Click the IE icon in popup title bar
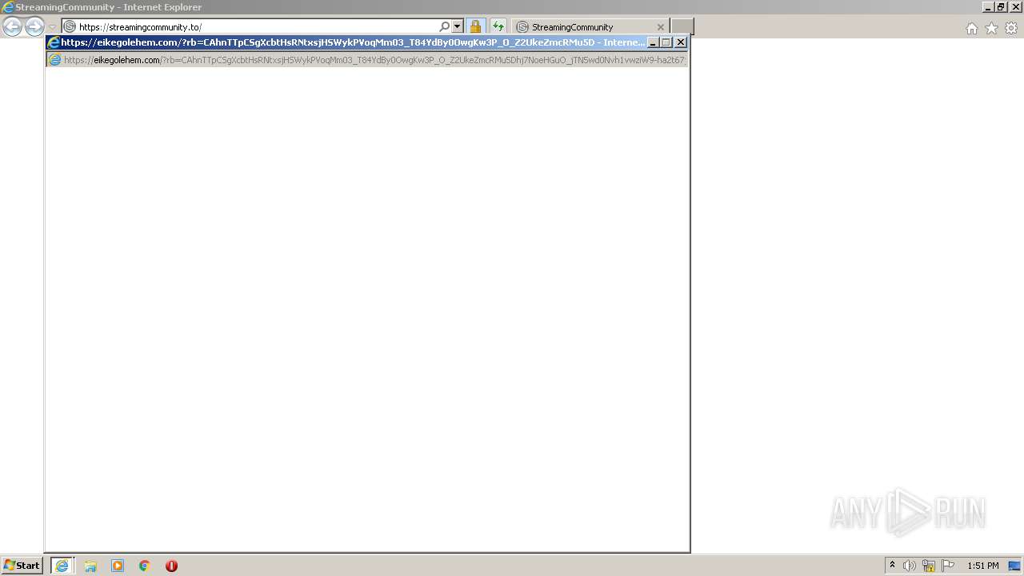Screen dimensions: 1024x576 tap(54, 42)
